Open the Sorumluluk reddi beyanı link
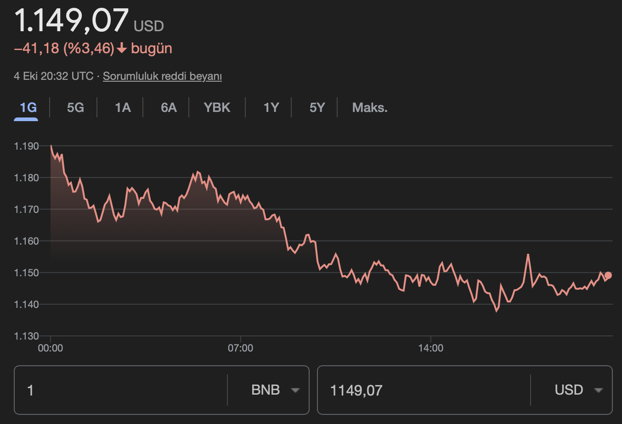622x424 pixels. (x=162, y=76)
